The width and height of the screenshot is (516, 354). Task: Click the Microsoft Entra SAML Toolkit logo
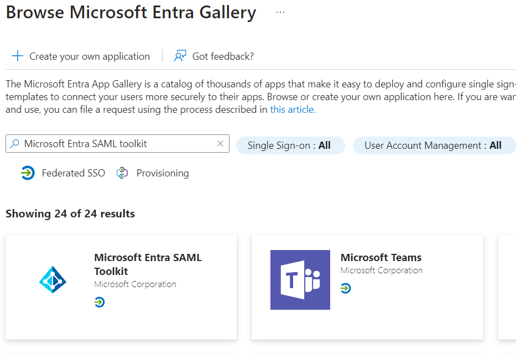[x=53, y=280]
